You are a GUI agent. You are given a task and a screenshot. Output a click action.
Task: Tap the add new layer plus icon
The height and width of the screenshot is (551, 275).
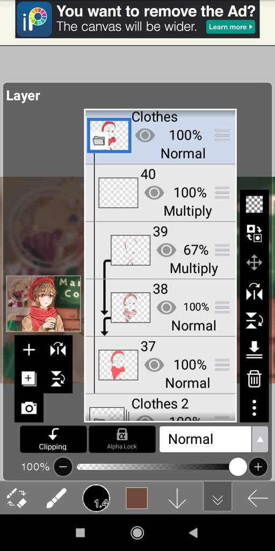[x=29, y=350]
